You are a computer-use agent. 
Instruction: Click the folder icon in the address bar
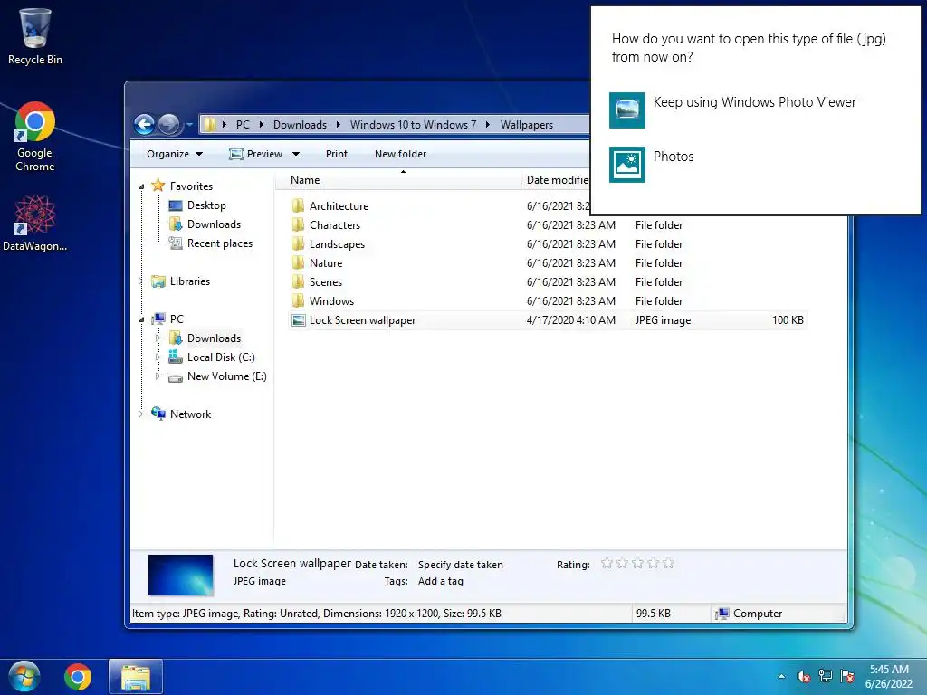tap(209, 125)
